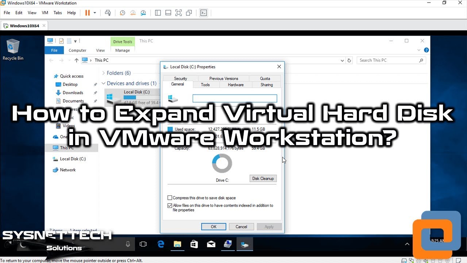The height and width of the screenshot is (263, 467).
Task: Switch to the Quota tab
Action: point(265,78)
